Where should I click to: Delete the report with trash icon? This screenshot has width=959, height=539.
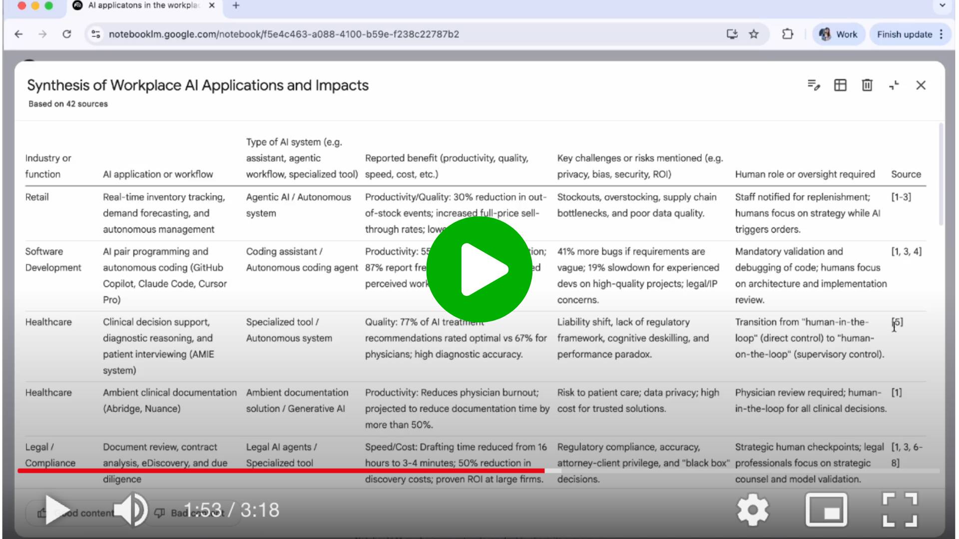(x=867, y=85)
